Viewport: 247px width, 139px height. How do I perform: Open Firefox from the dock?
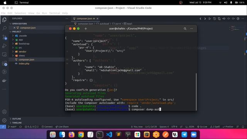pos(71,134)
